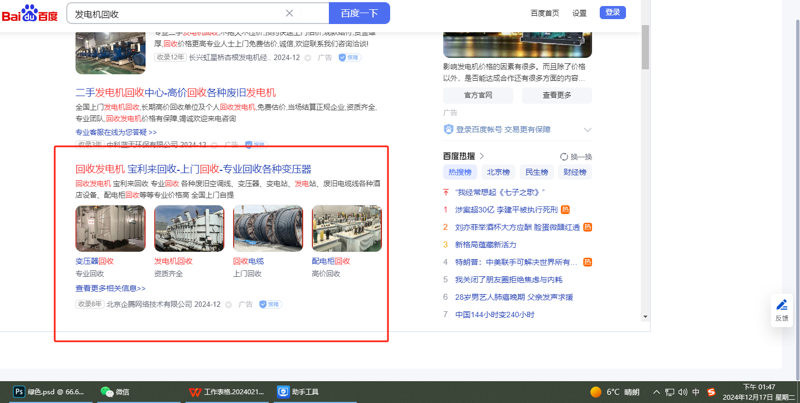
Task: Open hot search 中国144小时变240小时
Action: click(x=495, y=315)
